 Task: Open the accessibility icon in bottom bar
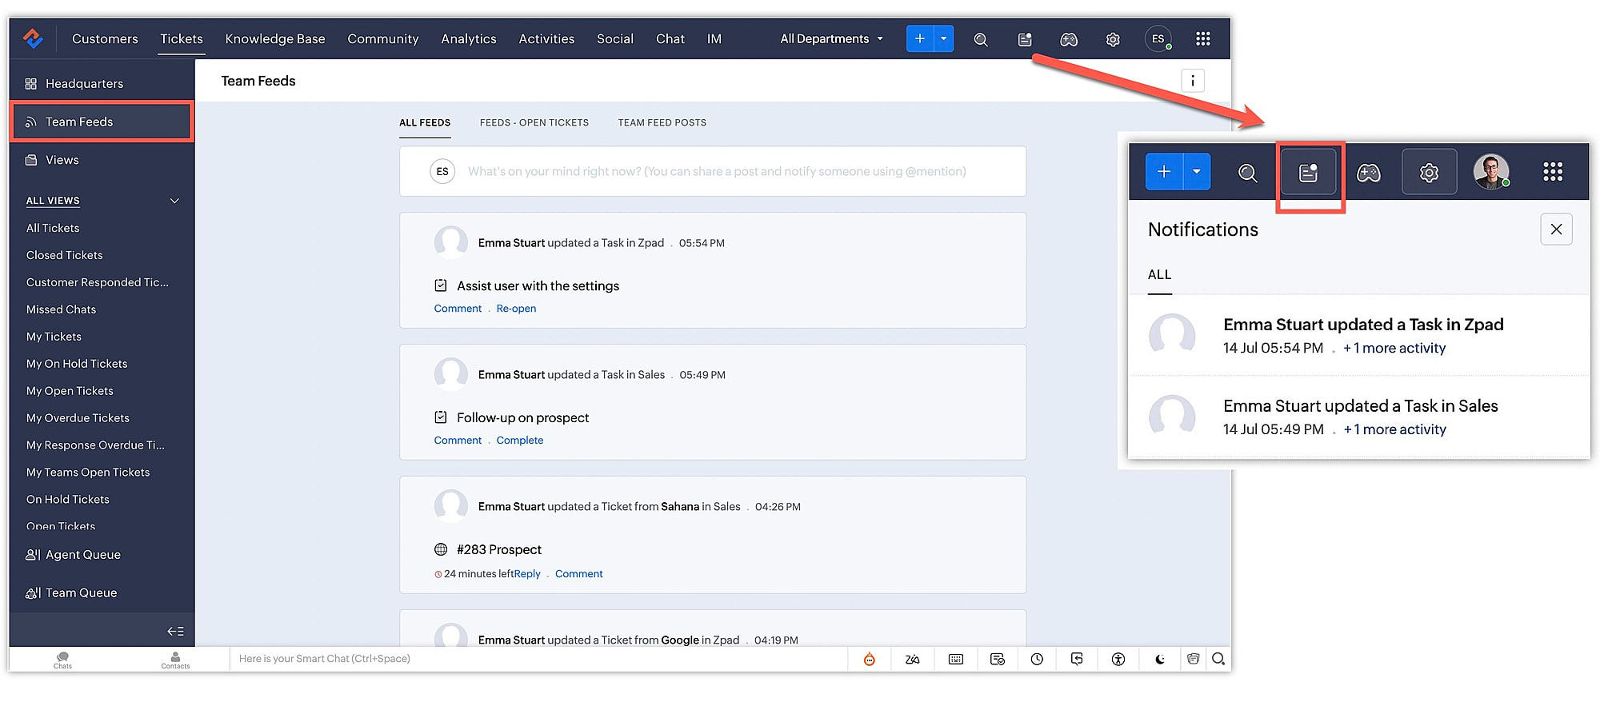click(x=1118, y=660)
